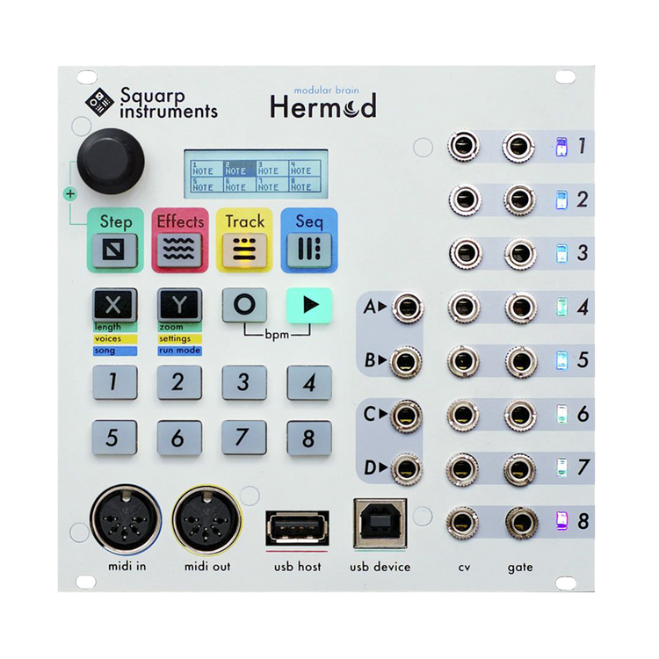
Task: Click the gate output jack of row 7
Action: pyautogui.click(x=519, y=468)
